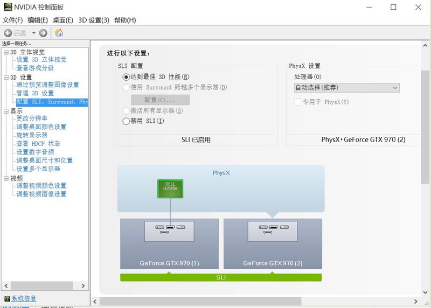Select 禁用 SLI radio button
The height and width of the screenshot is (308, 431).
pyautogui.click(x=126, y=121)
